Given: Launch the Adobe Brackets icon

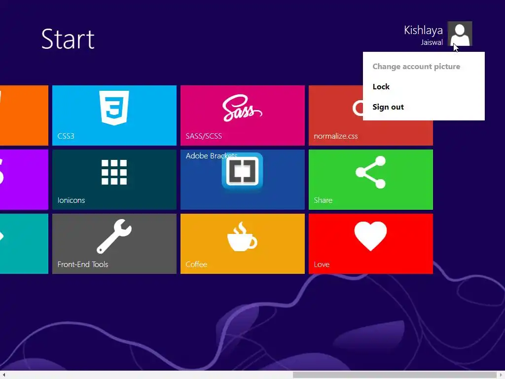Looking at the screenshot, I should pos(242,170).
